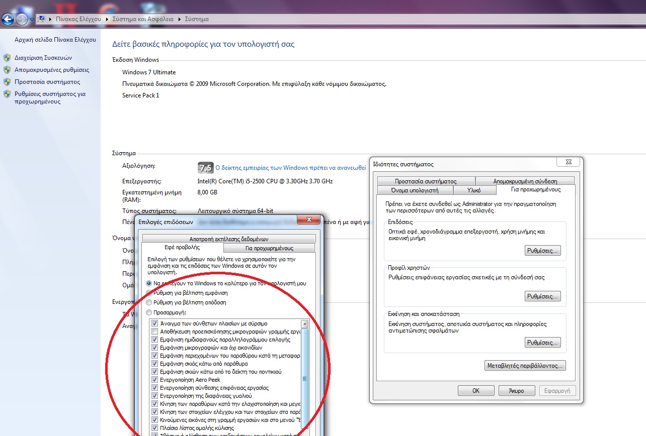Click 'Ο δείκτης εμπειρίας των Windows' link

(291, 168)
